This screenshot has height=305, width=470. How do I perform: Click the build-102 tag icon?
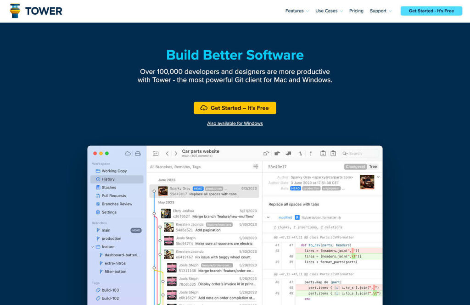coord(98,299)
